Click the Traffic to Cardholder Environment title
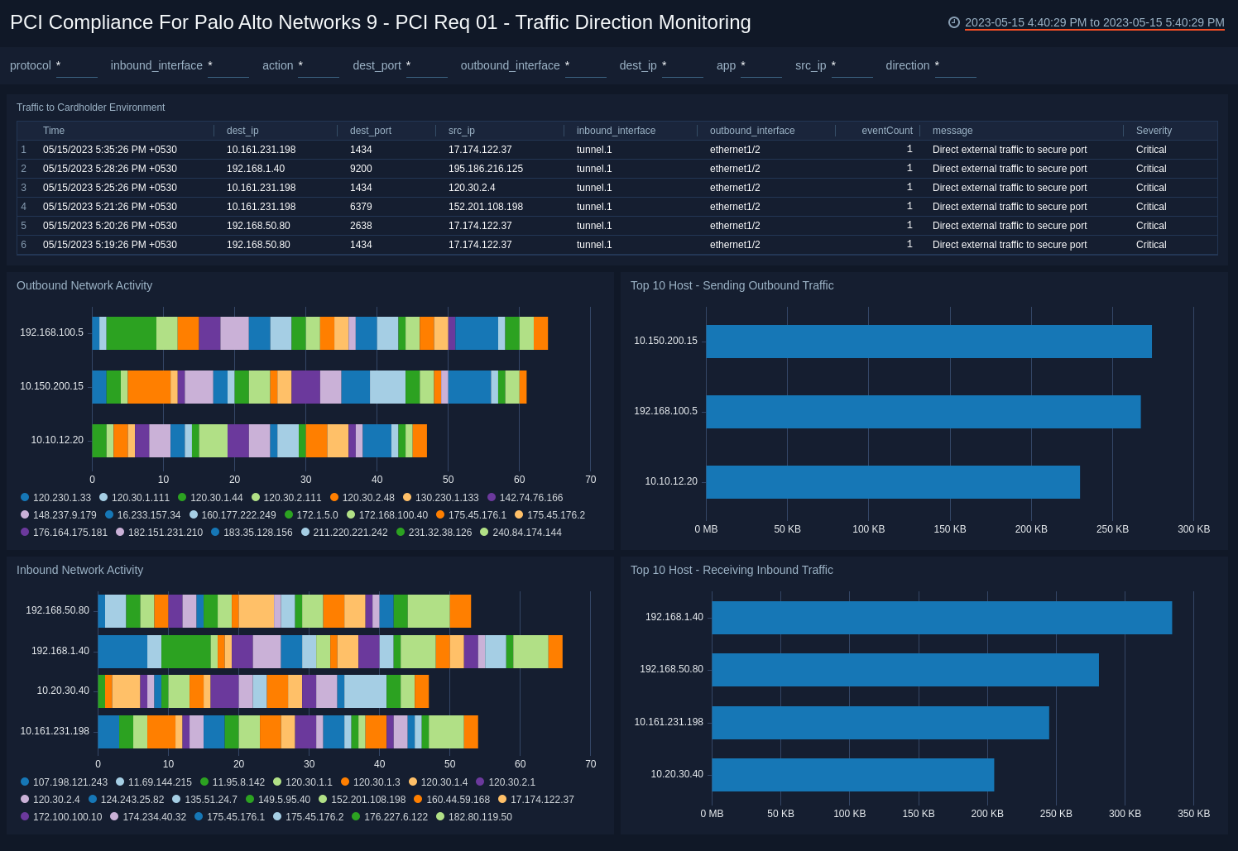The width and height of the screenshot is (1238, 851). (x=92, y=108)
